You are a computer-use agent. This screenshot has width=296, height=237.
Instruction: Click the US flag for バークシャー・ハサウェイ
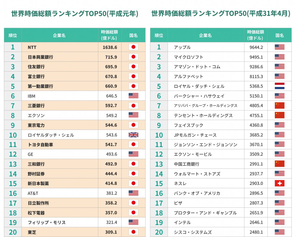point(279,96)
